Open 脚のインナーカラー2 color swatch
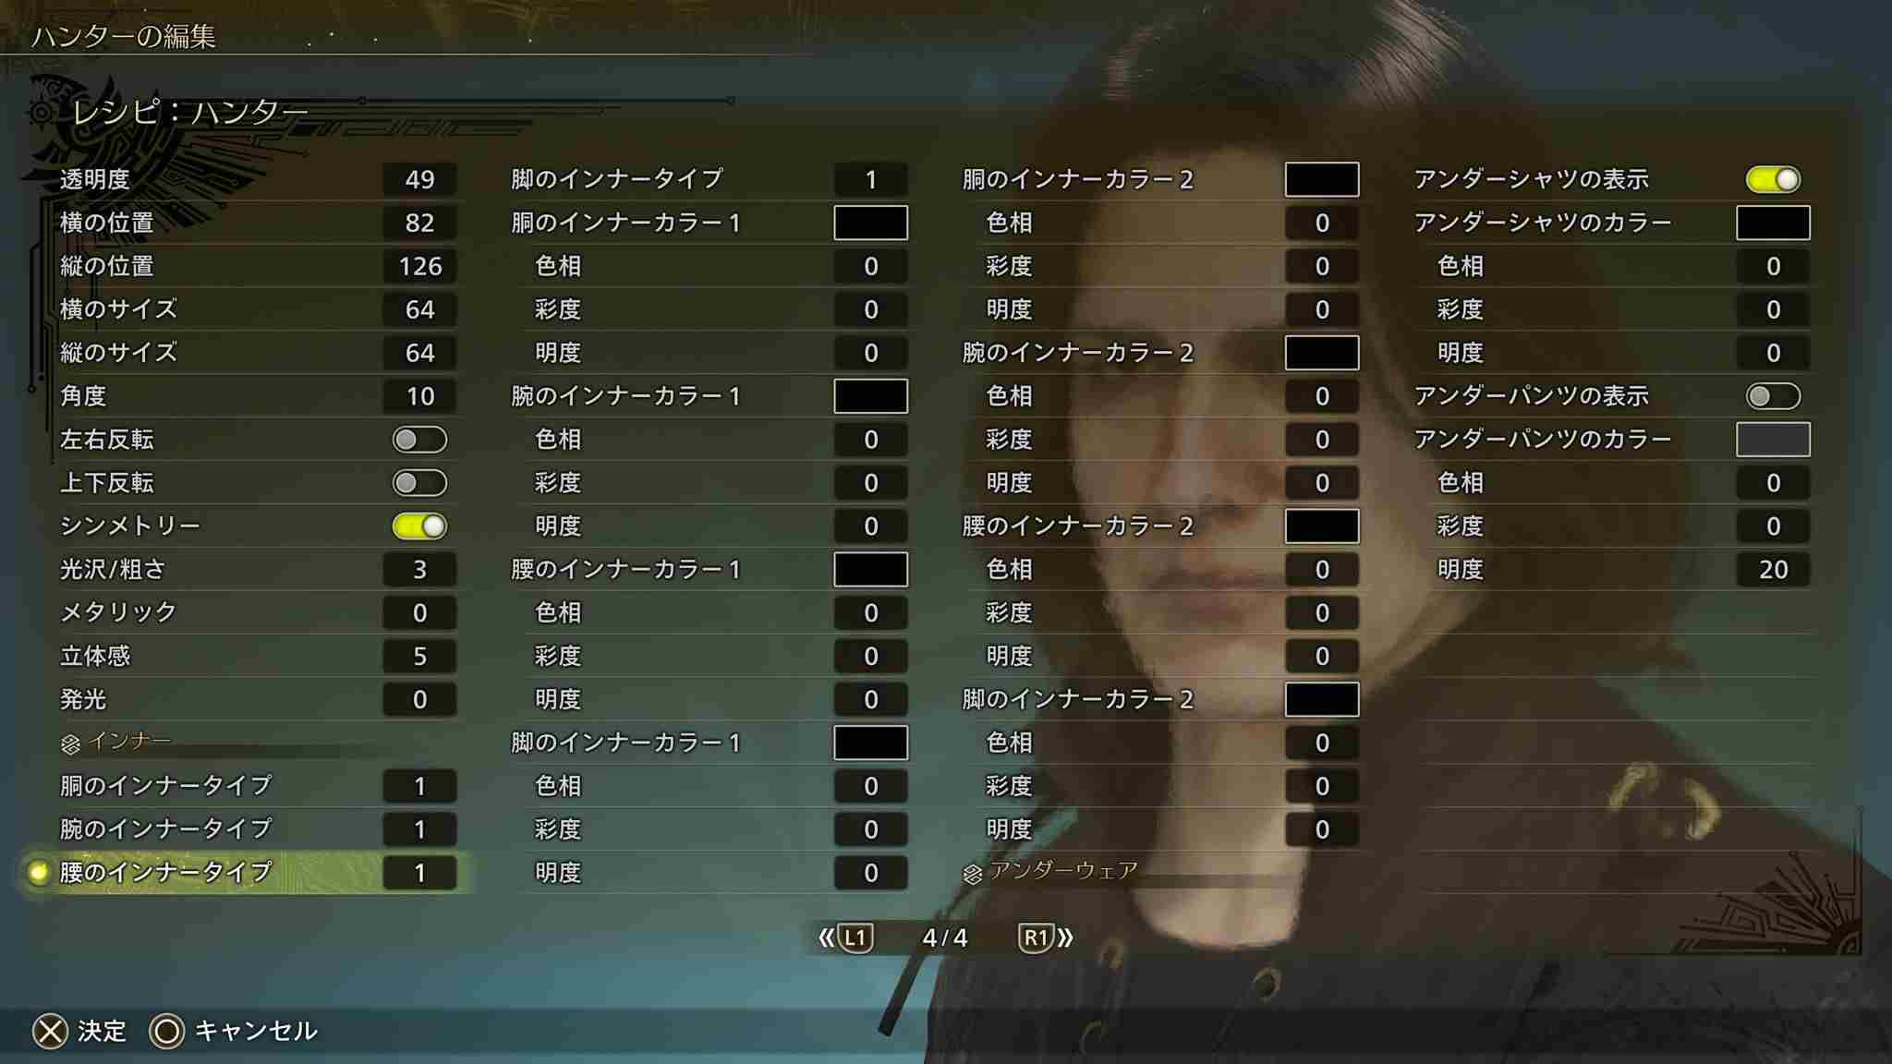Image resolution: width=1892 pixels, height=1064 pixels. pyautogui.click(x=1322, y=699)
